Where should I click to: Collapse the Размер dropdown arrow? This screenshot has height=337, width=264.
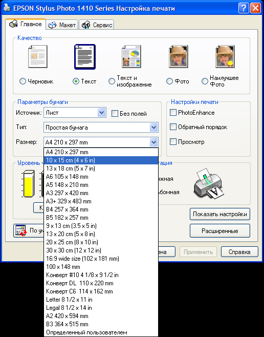153,142
